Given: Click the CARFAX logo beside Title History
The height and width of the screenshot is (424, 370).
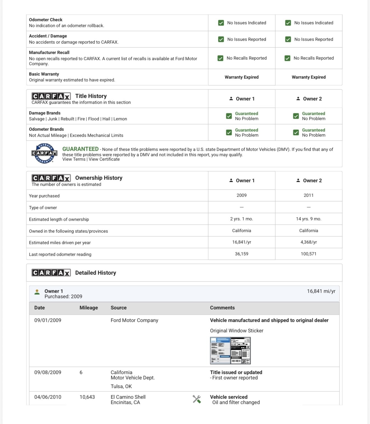Looking at the screenshot, I should (x=51, y=96).
